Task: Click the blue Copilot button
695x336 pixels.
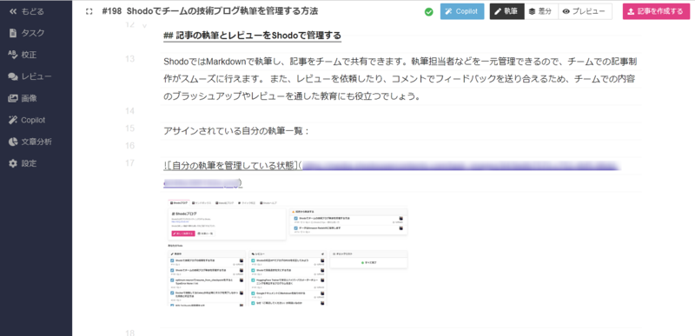Action: click(462, 11)
